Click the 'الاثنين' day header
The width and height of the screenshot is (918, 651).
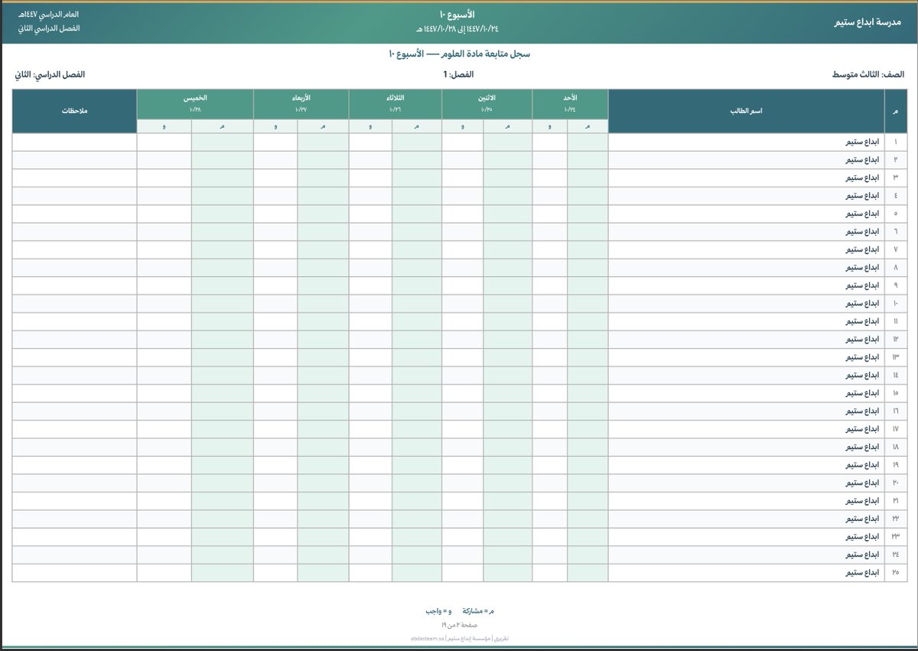[487, 99]
